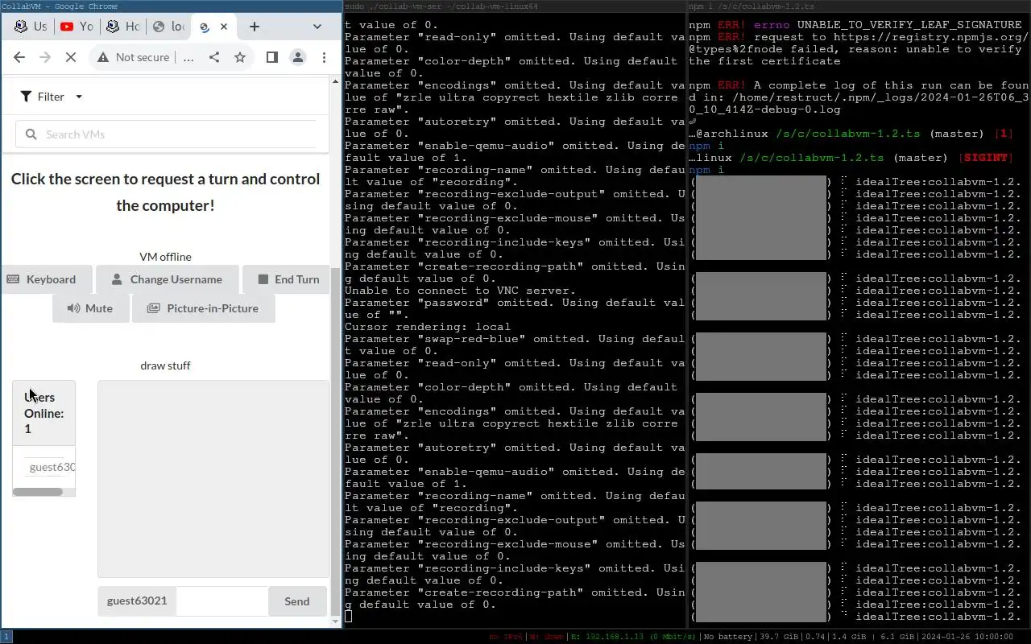Switch to the YouTube browser tab
This screenshot has width=1031, height=644.
[x=77, y=27]
